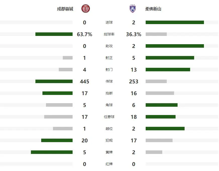
Task: Select the 抢断 stat label
Action: click(x=109, y=93)
